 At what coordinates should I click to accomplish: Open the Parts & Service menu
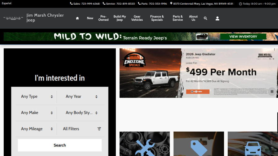point(178,18)
